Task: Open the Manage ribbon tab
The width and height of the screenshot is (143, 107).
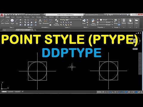Action: 39,17
